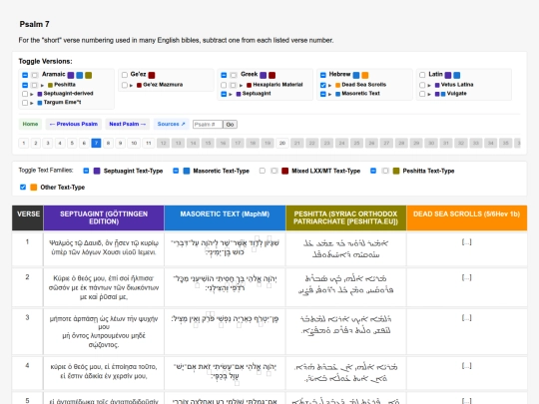Click the Septuagint (Göttingen Edition) column header

(104, 217)
